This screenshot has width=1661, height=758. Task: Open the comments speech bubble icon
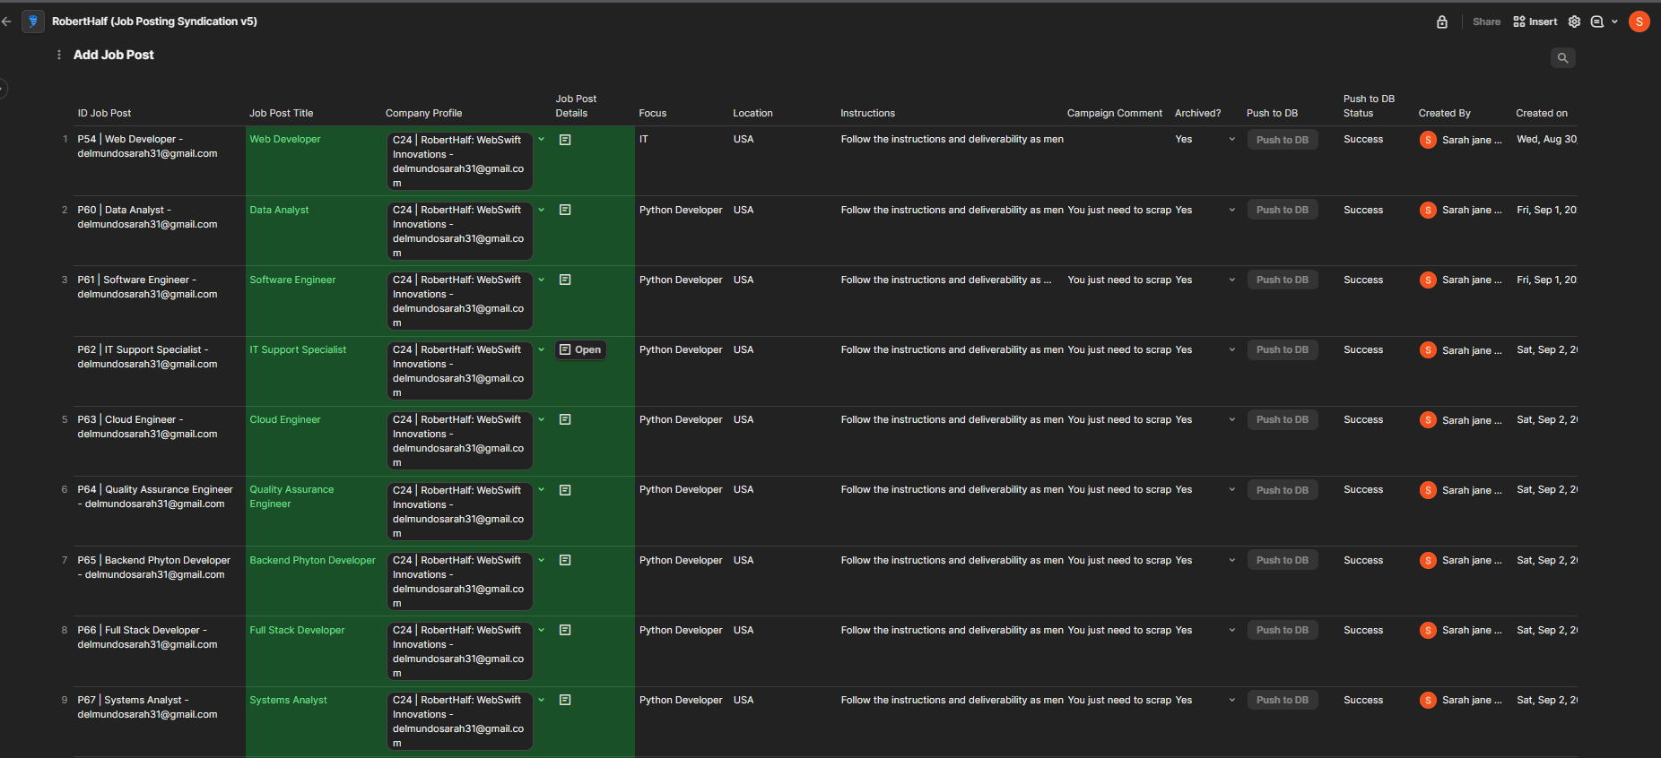coord(1596,22)
